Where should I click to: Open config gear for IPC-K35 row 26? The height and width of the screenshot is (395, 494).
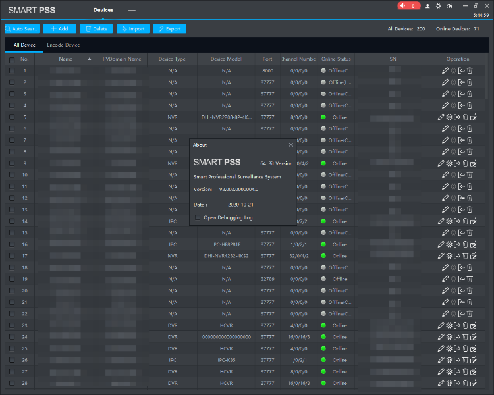coord(449,360)
